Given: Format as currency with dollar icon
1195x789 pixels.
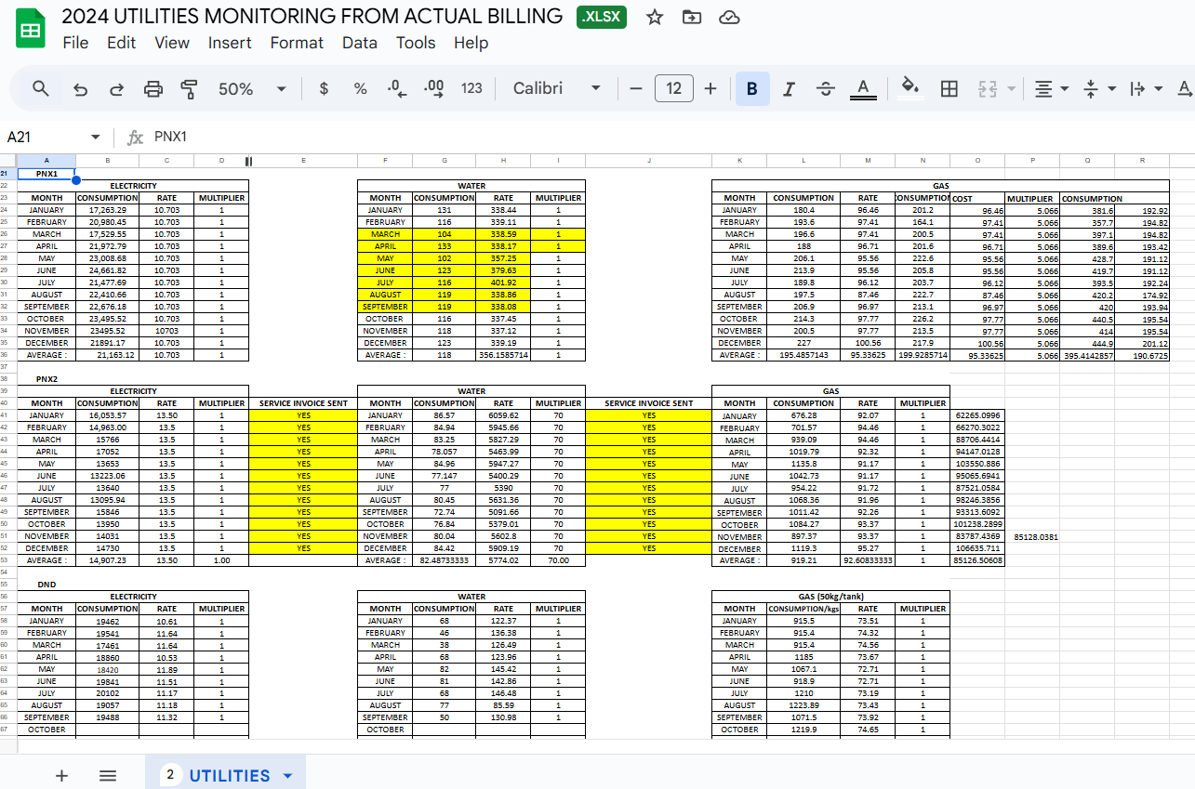Looking at the screenshot, I should click(324, 88).
